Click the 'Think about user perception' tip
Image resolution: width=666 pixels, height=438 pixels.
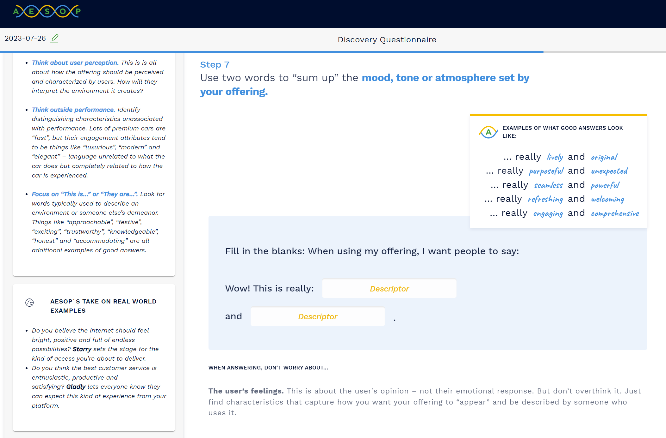click(75, 63)
